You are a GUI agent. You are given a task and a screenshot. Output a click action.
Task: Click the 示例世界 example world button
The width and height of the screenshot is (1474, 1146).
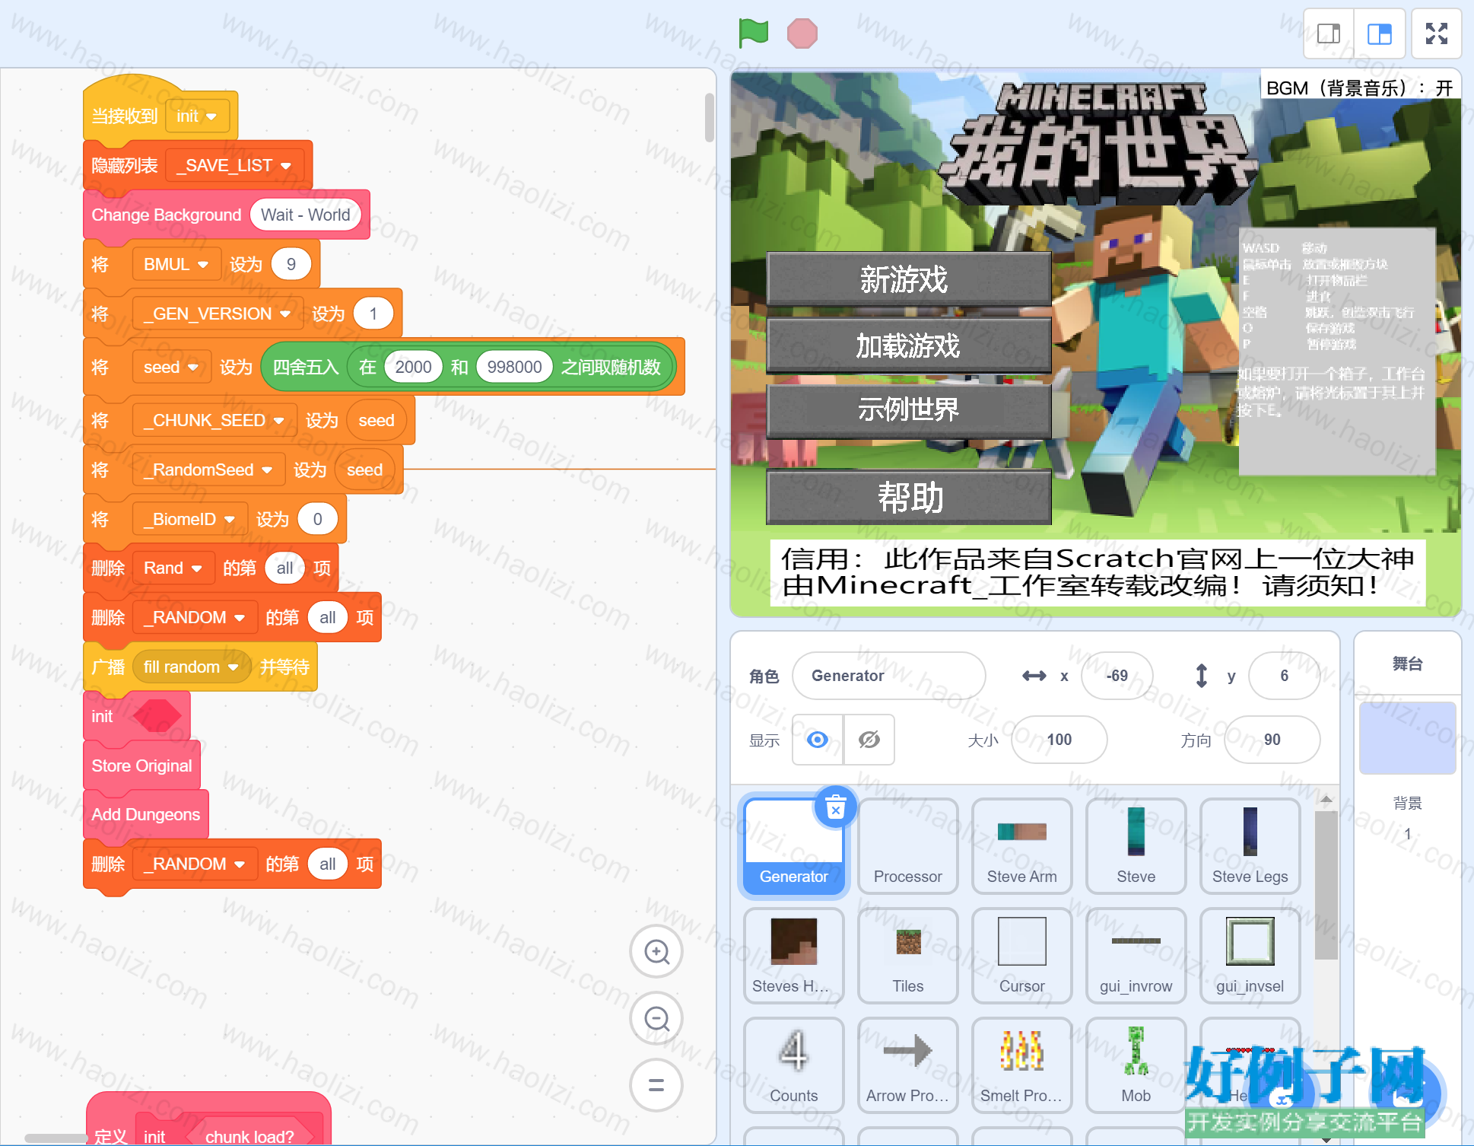908,410
